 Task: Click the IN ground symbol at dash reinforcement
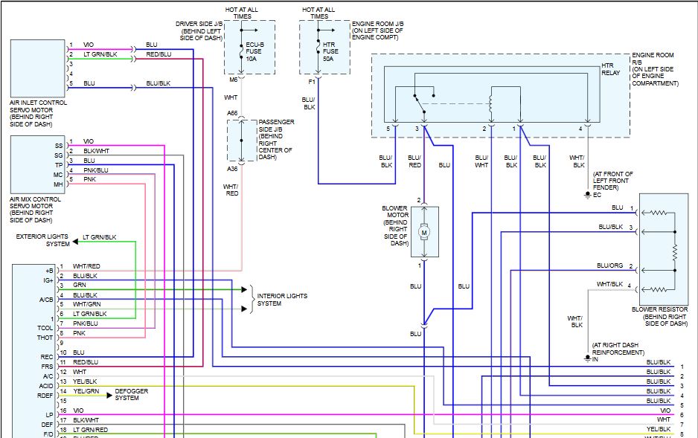tap(588, 358)
